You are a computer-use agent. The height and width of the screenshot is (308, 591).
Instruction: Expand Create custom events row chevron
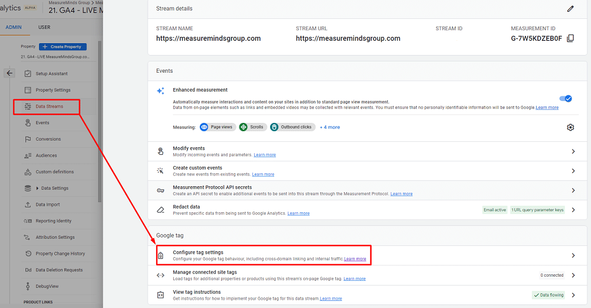pyautogui.click(x=573, y=171)
